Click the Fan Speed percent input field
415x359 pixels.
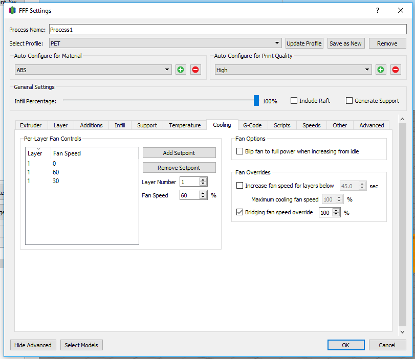pyautogui.click(x=190, y=195)
